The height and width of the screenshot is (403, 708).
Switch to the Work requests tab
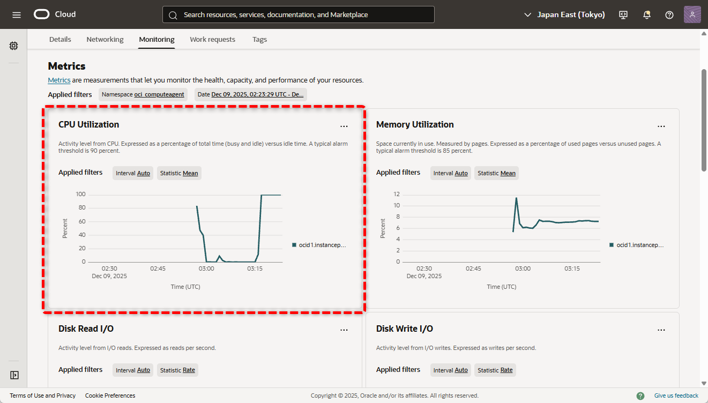[212, 40]
